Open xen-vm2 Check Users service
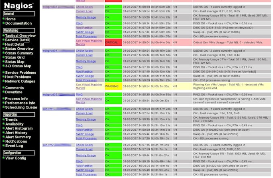This screenshot has width=273, height=178. (x=84, y=145)
